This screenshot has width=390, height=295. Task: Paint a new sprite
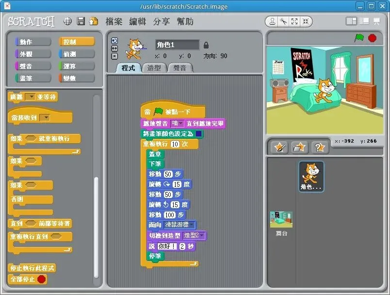(279, 147)
